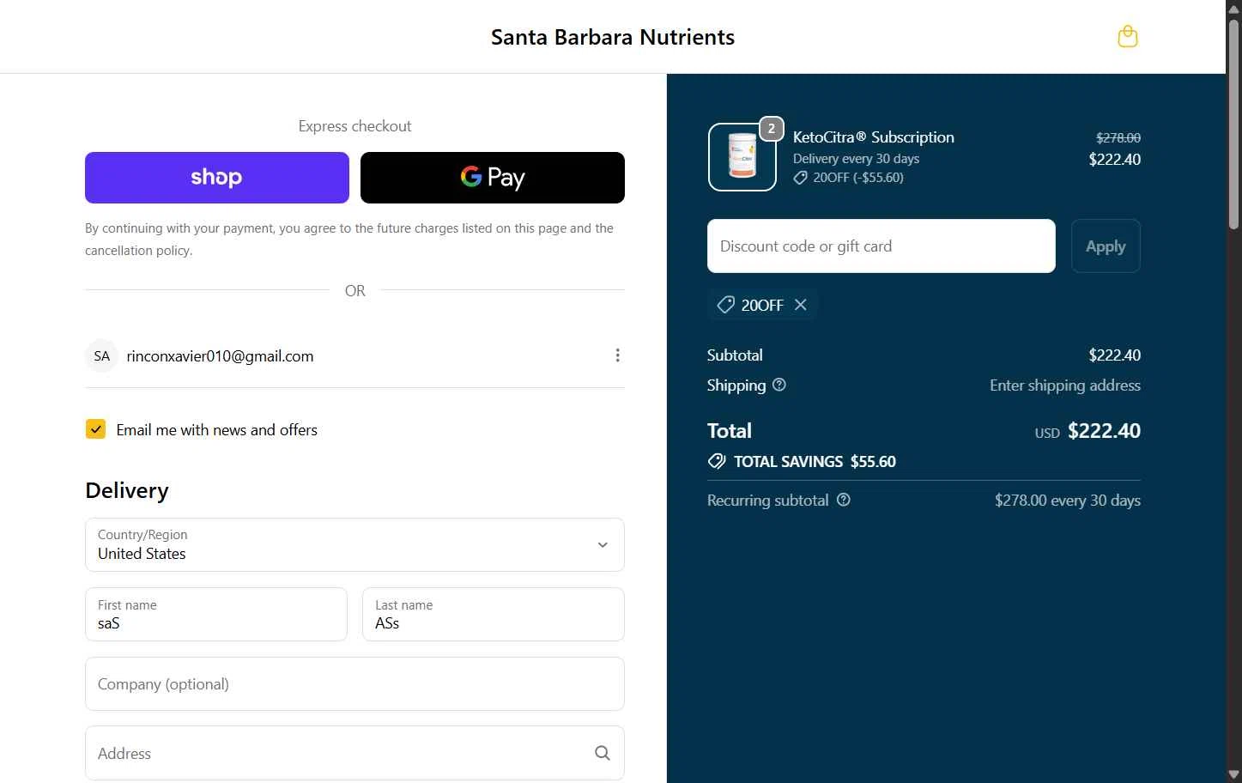Click the SA account avatar
This screenshot has height=783, width=1242.
pyautogui.click(x=101, y=355)
